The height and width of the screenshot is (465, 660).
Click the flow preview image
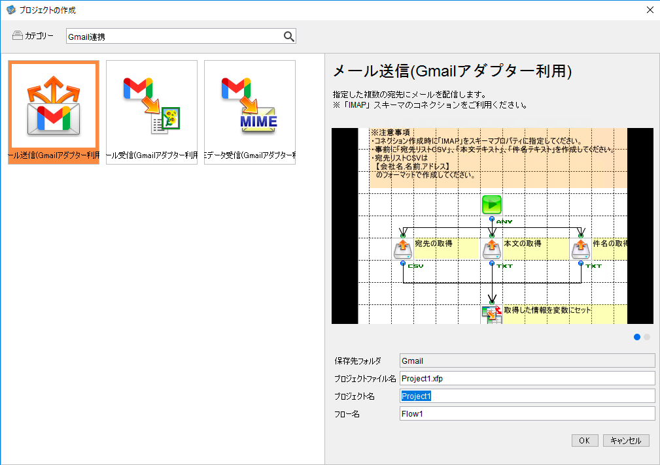[x=493, y=226]
